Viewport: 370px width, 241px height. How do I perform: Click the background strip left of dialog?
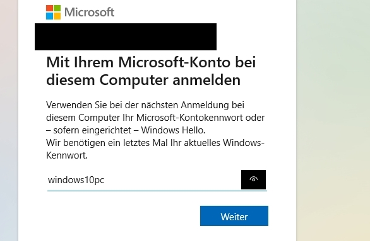coord(9,118)
